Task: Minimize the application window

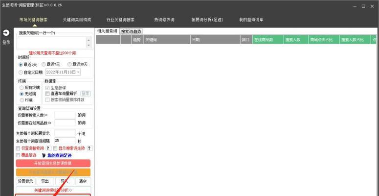Action: click(355, 6)
